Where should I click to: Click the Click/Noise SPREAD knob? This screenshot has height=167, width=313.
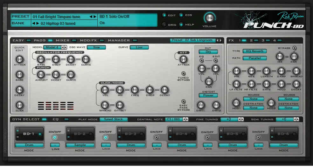click(105, 105)
